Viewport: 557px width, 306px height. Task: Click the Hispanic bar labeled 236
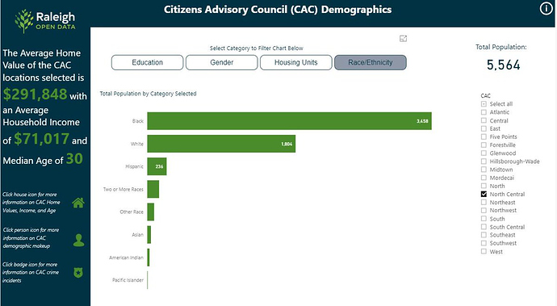(x=157, y=166)
